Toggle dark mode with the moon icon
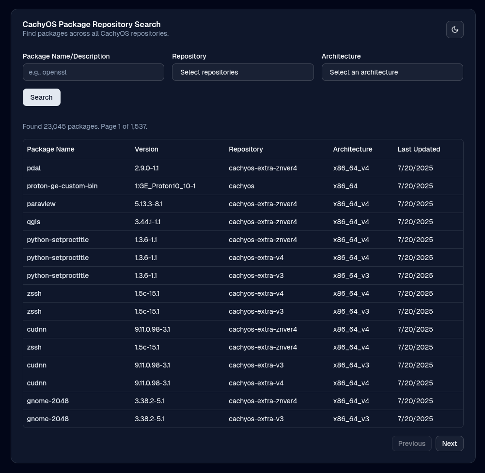485x473 pixels. (x=454, y=30)
